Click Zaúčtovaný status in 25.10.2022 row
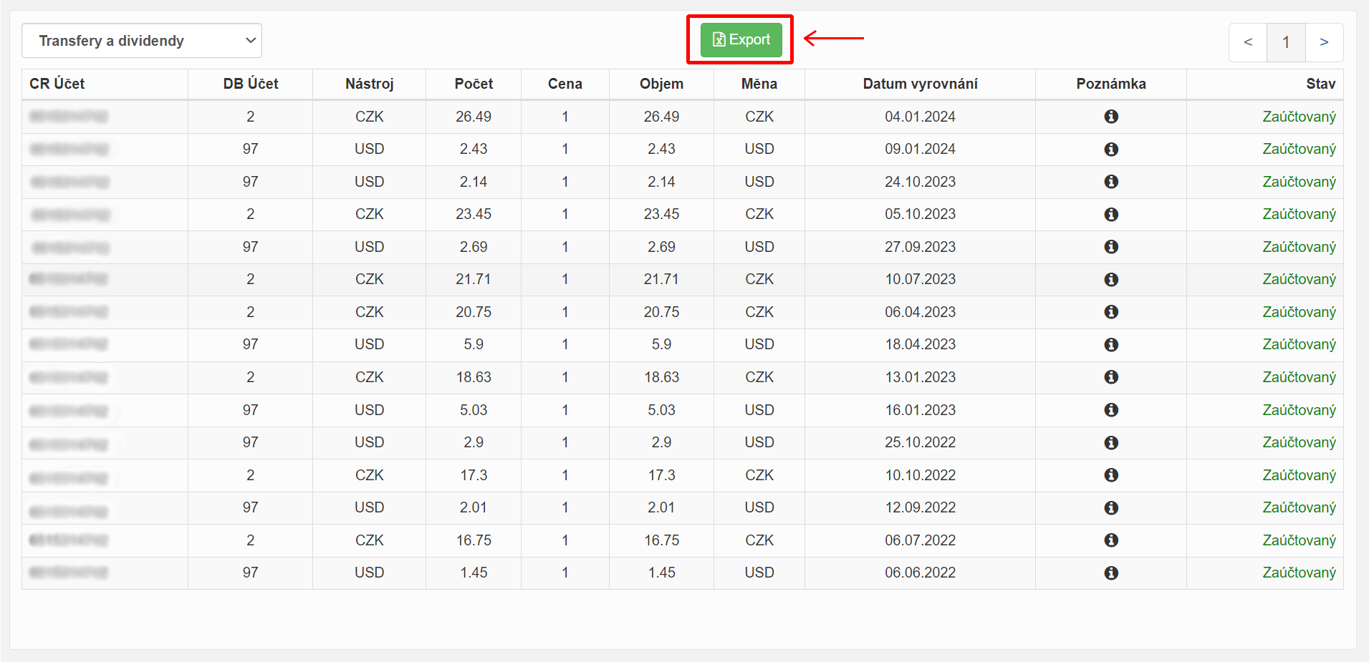 [1300, 442]
